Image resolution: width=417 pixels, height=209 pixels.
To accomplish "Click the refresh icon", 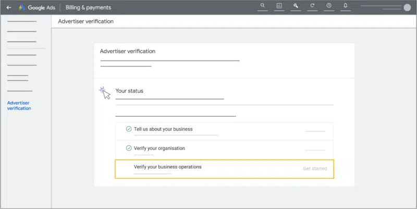I will [x=312, y=6].
